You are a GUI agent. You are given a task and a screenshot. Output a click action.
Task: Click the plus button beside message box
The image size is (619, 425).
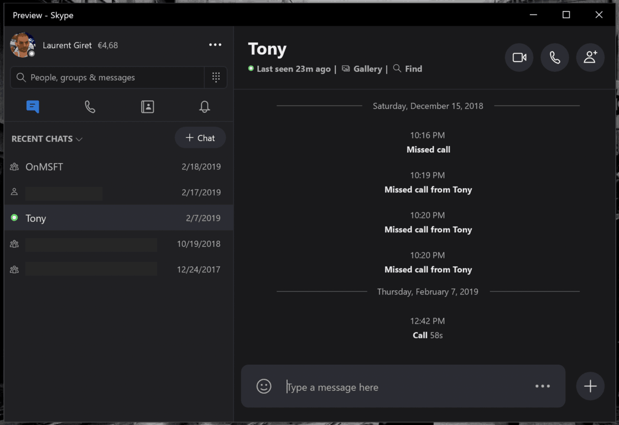pos(590,386)
